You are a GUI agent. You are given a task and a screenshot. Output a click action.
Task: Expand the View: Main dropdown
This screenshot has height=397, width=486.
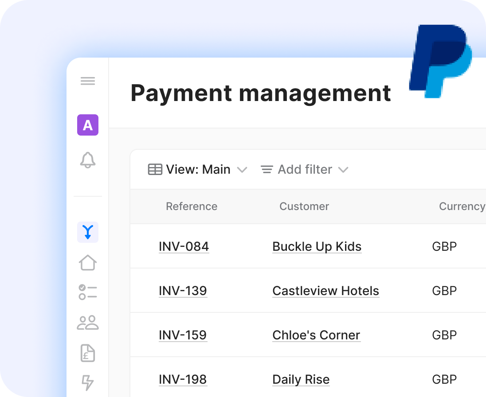pyautogui.click(x=197, y=170)
